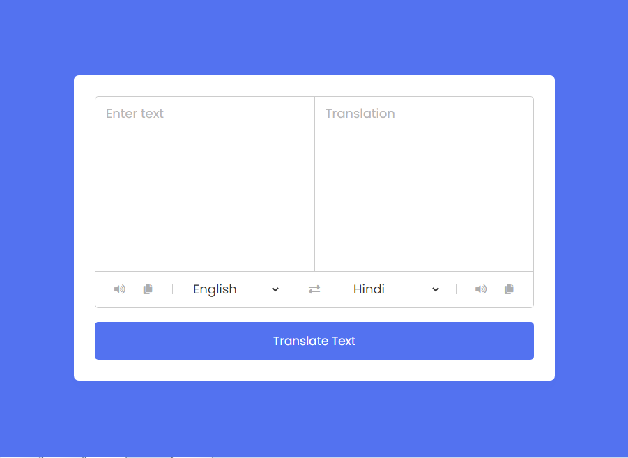Swap the English and Hindi languages
Viewport: 628px width, 458px height.
tap(314, 289)
